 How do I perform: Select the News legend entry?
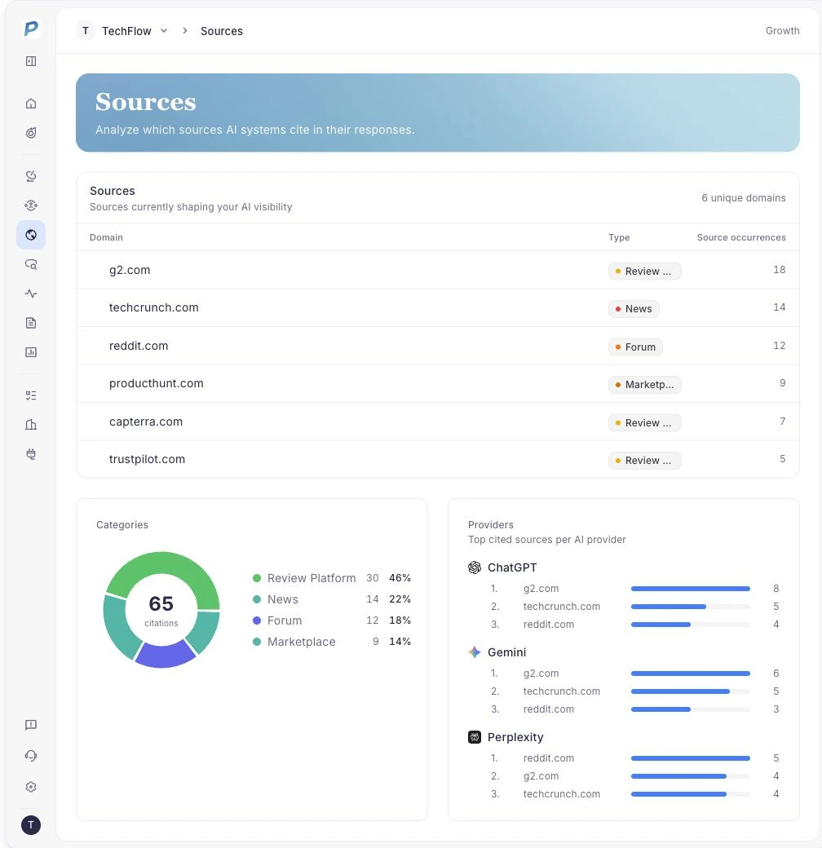pos(332,599)
